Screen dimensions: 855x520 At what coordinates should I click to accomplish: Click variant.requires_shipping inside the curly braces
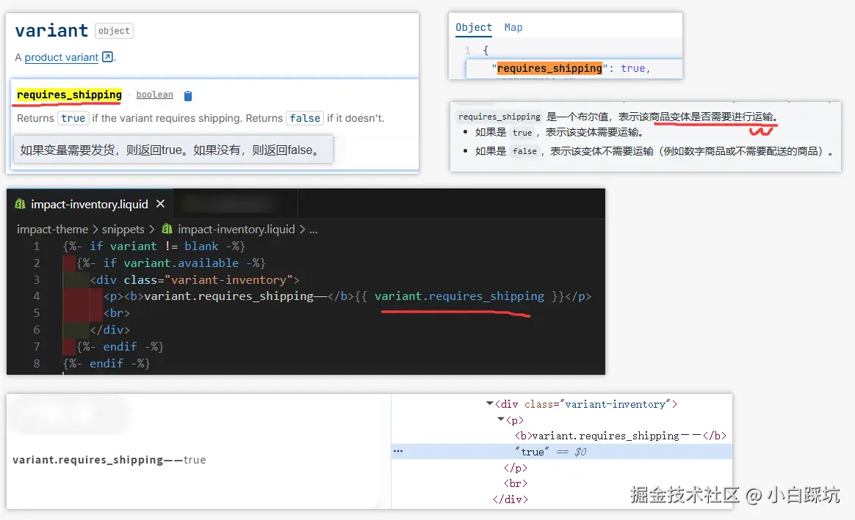[x=459, y=296]
